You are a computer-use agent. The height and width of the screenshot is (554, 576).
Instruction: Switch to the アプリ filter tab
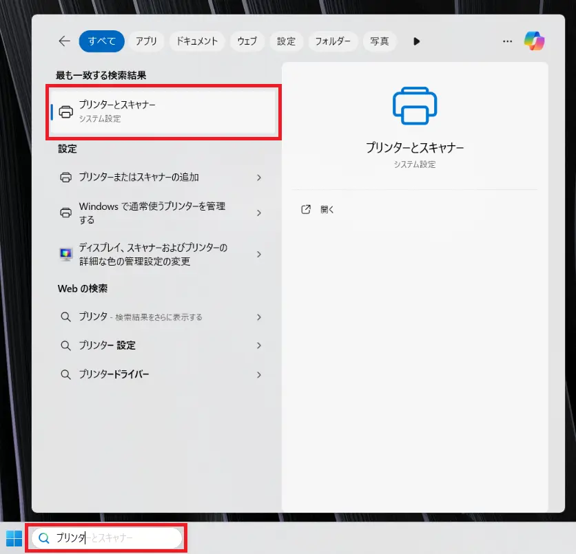[x=146, y=41]
